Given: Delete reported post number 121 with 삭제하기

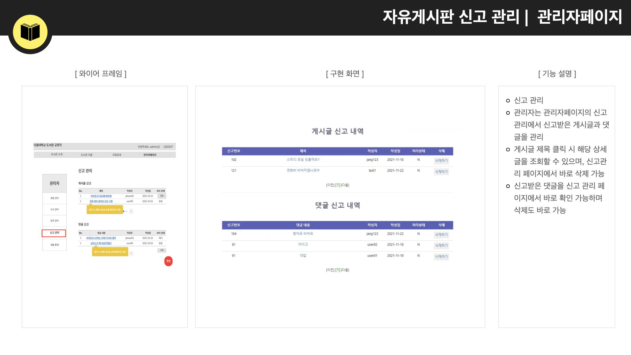Looking at the screenshot, I should tap(441, 172).
